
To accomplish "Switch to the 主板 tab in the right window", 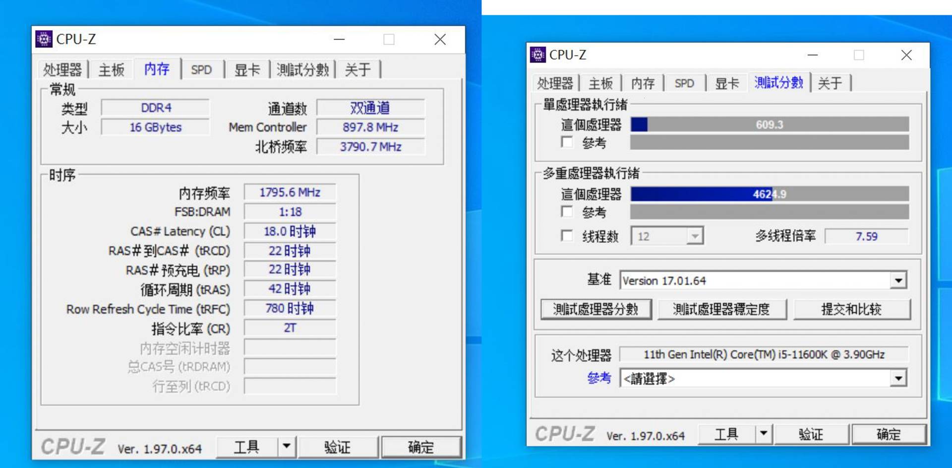I will pyautogui.click(x=600, y=83).
